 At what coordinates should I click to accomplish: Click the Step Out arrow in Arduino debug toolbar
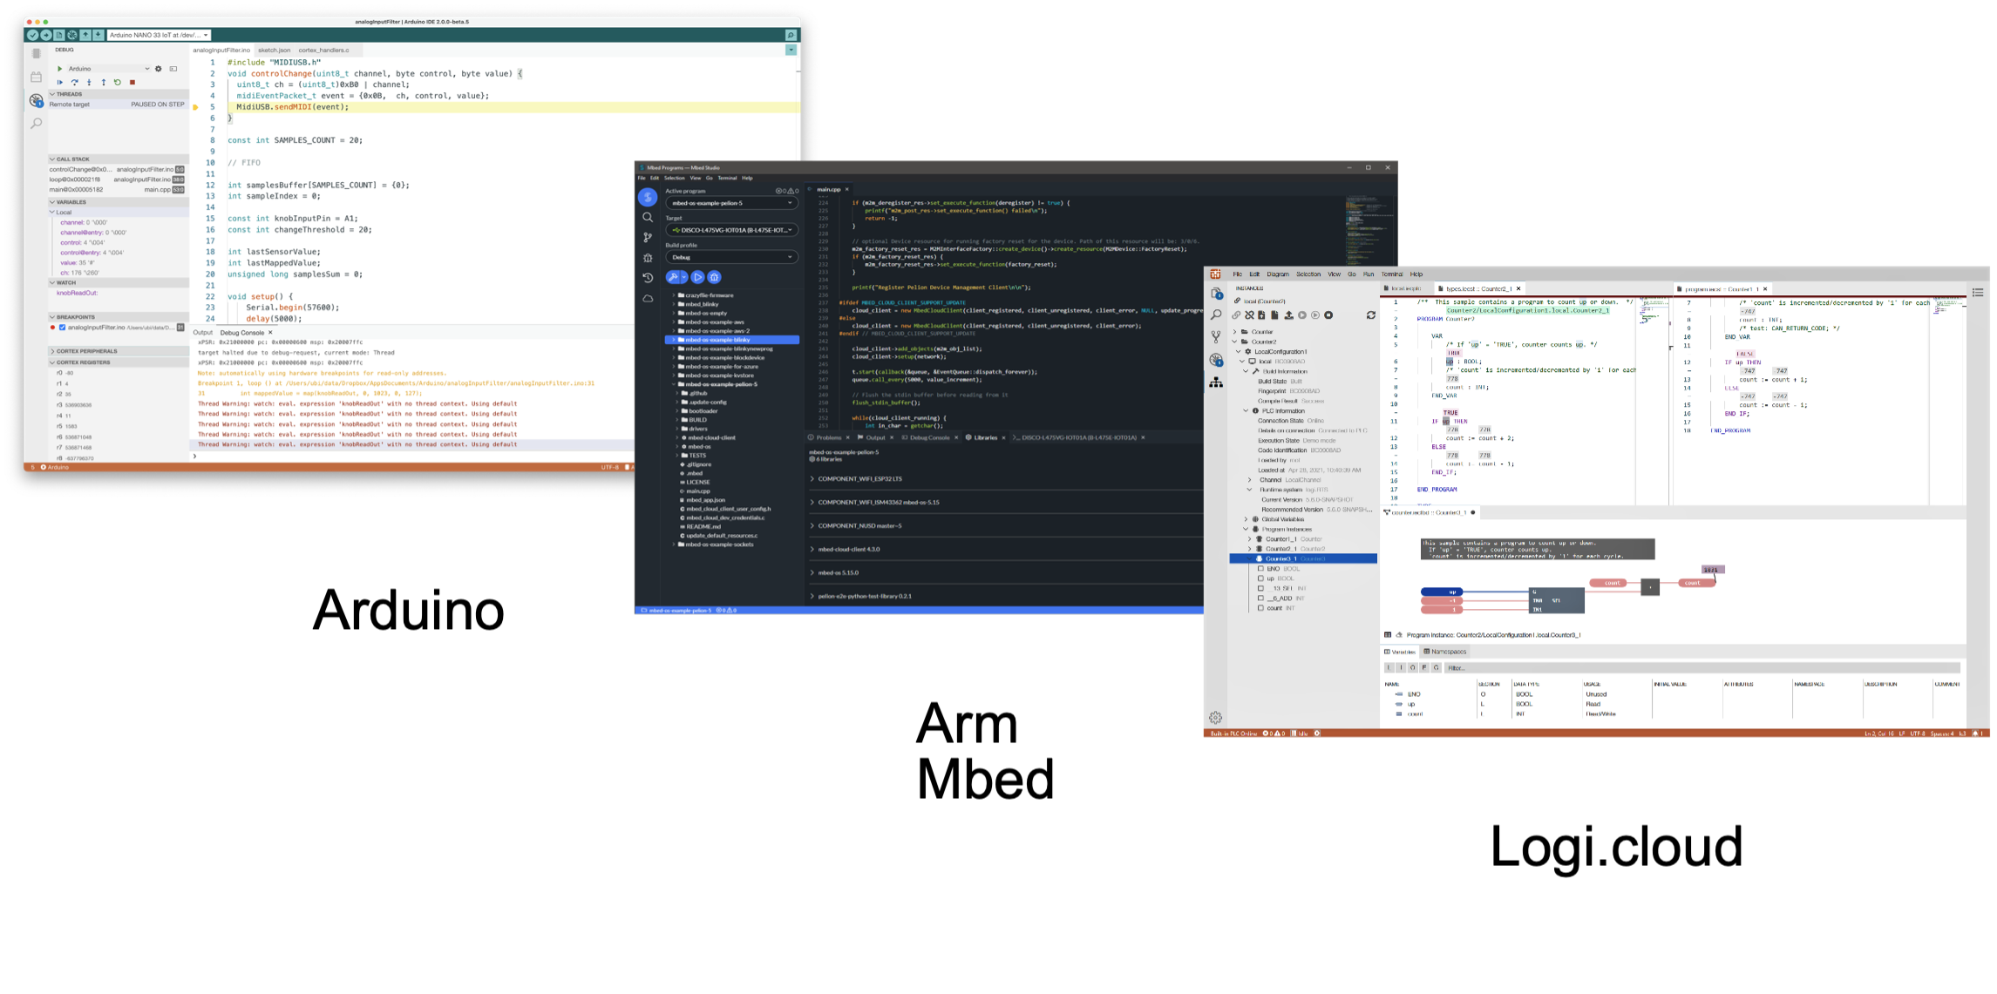pyautogui.click(x=103, y=83)
